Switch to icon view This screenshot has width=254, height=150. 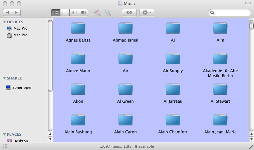click(x=56, y=13)
